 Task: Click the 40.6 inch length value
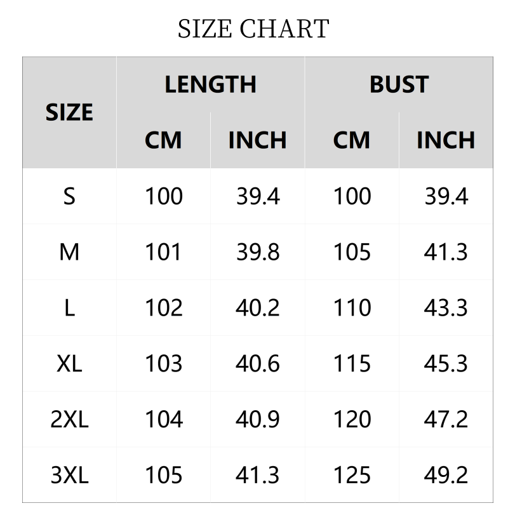tap(258, 364)
